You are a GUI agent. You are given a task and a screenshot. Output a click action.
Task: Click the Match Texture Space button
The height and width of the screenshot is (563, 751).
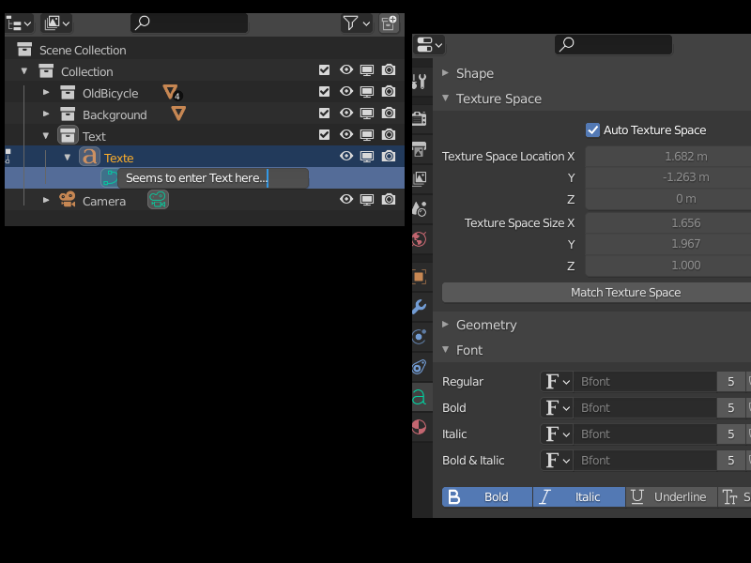(x=596, y=293)
